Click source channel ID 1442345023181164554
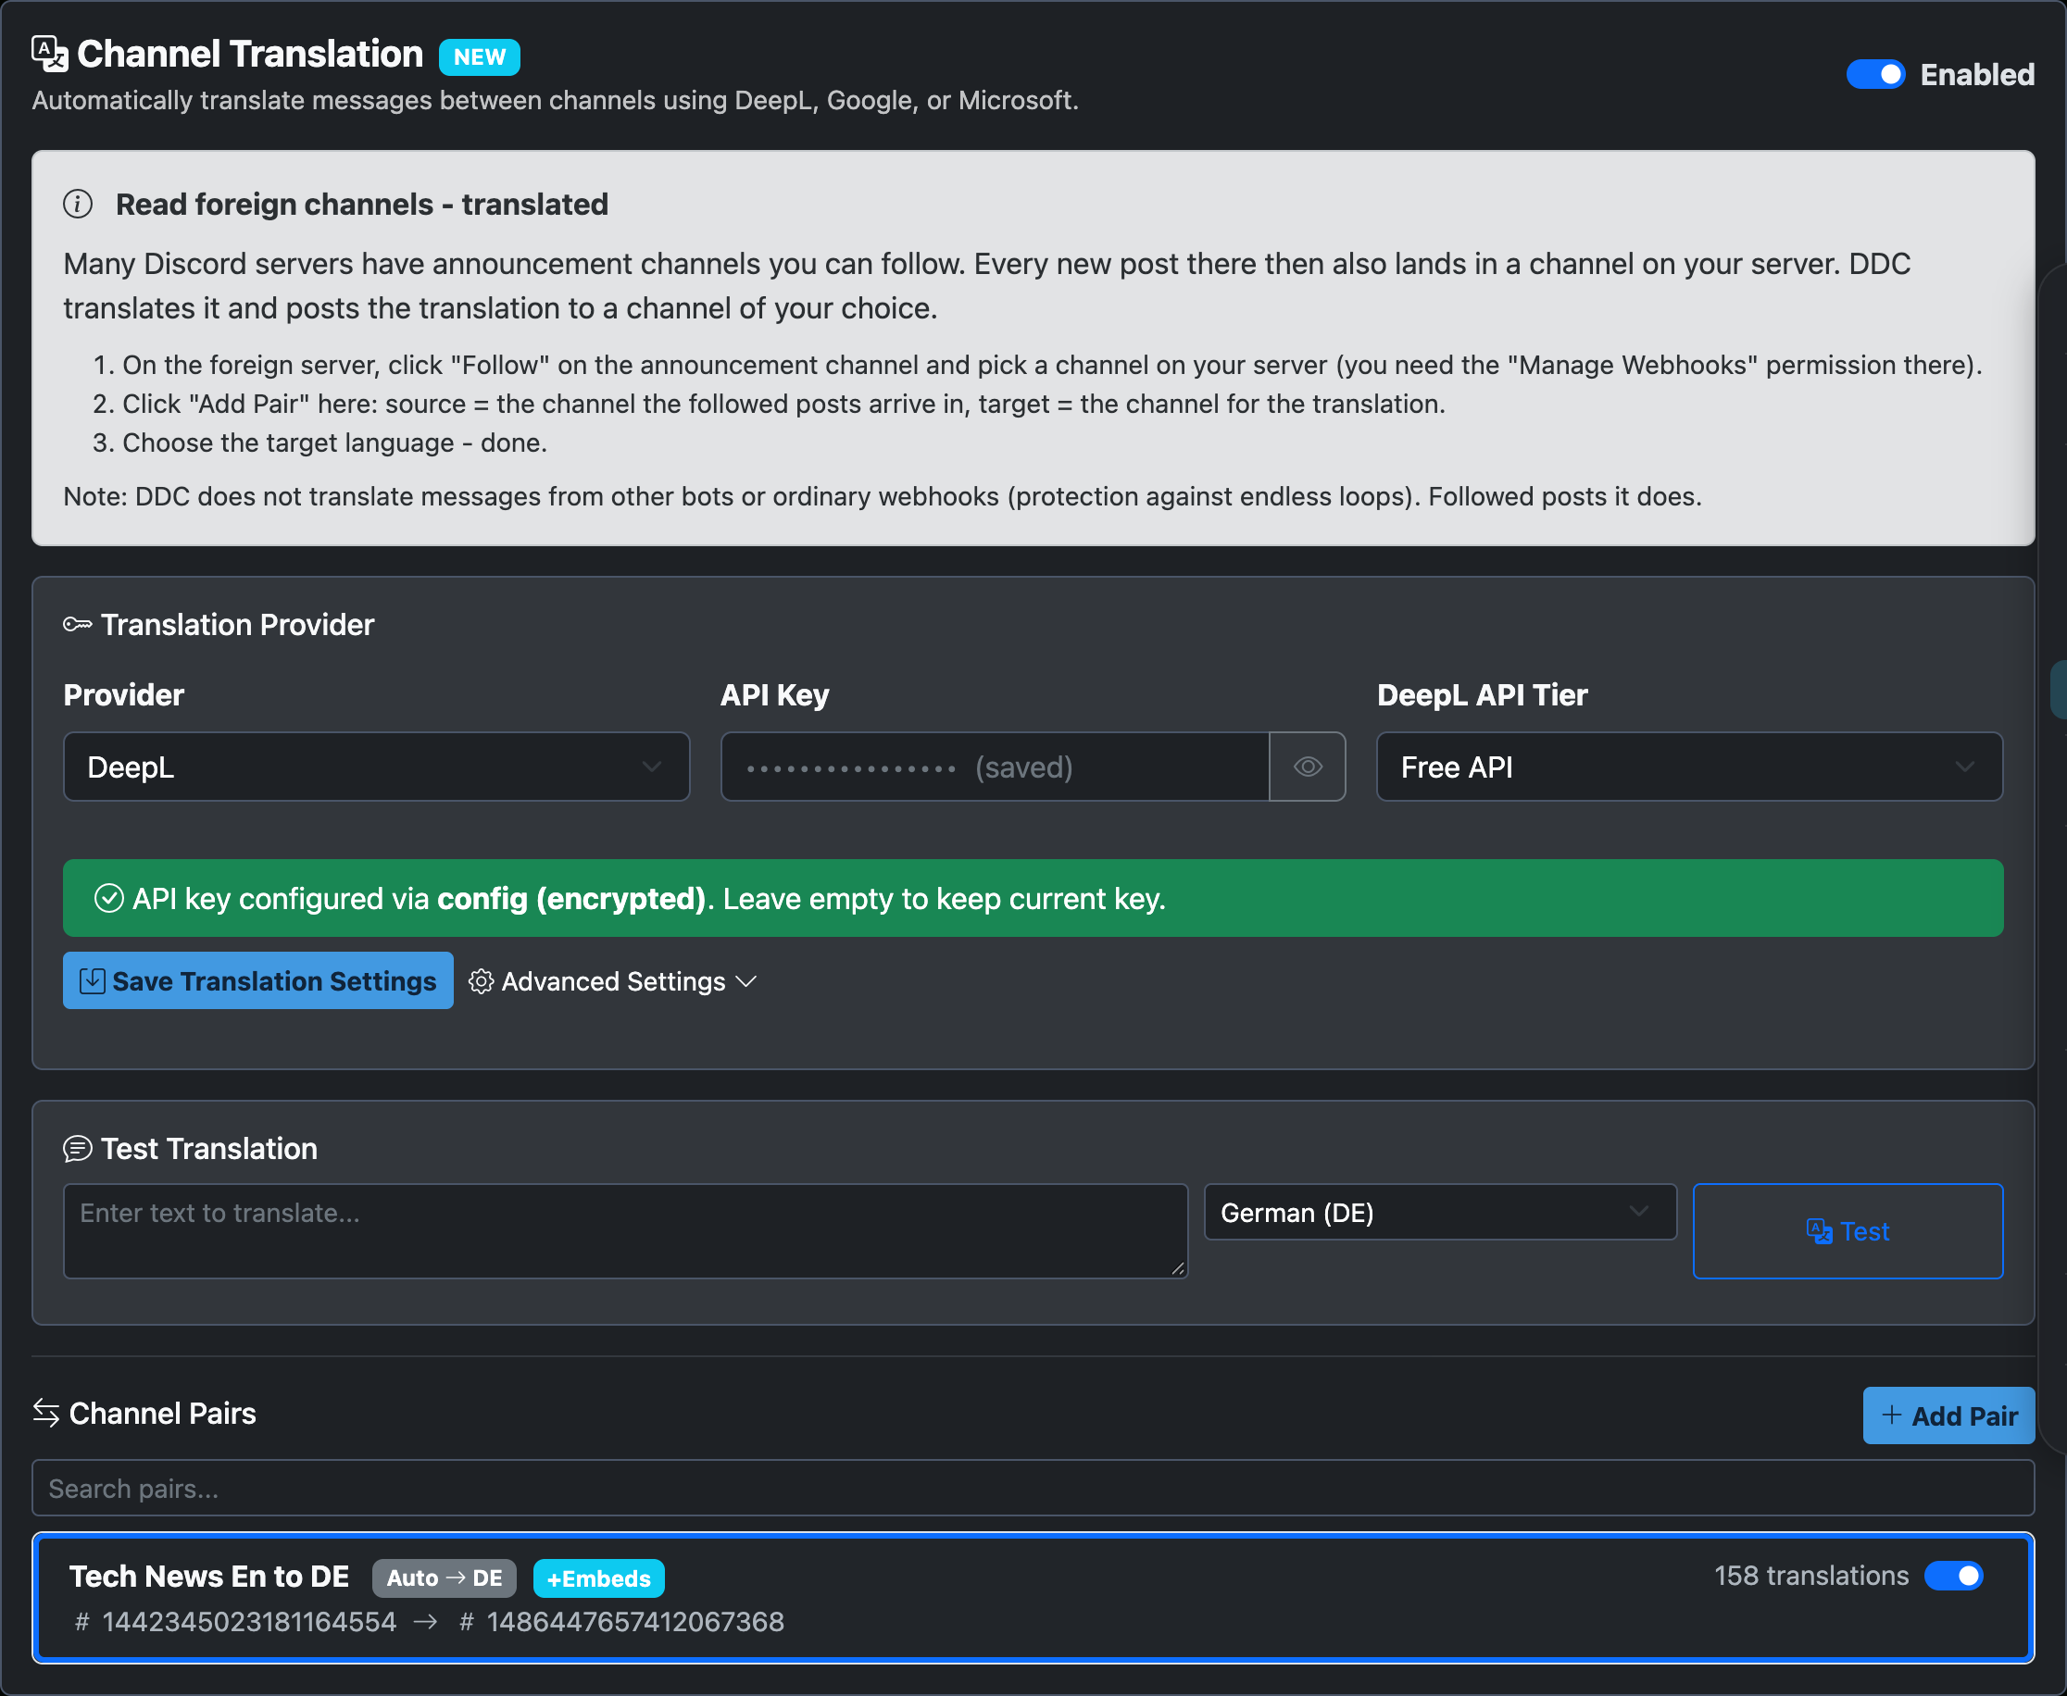Viewport: 2067px width, 1696px height. [249, 1622]
